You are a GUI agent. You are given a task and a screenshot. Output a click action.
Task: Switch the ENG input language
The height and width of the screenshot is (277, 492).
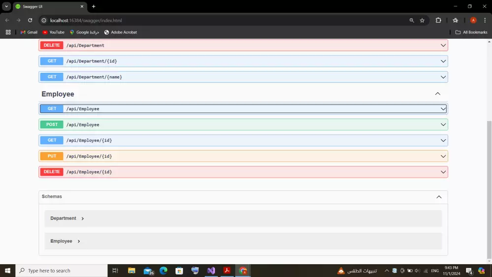click(435, 271)
